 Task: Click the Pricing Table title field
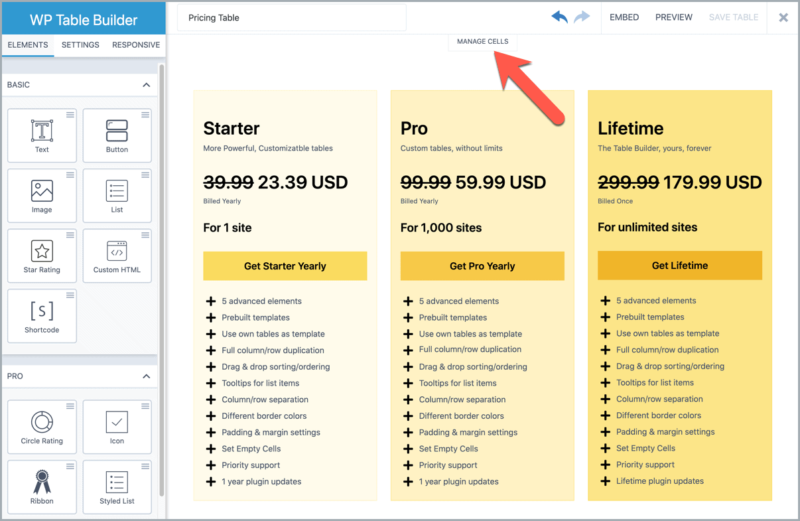point(291,18)
